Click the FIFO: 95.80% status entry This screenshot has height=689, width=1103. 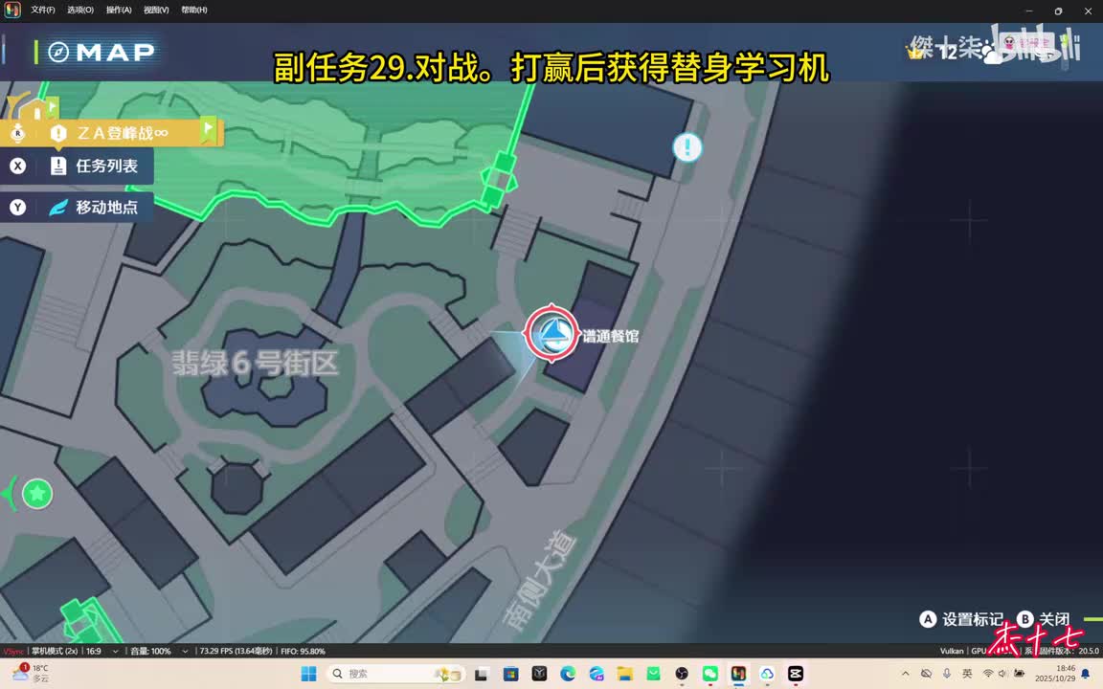[x=304, y=651]
